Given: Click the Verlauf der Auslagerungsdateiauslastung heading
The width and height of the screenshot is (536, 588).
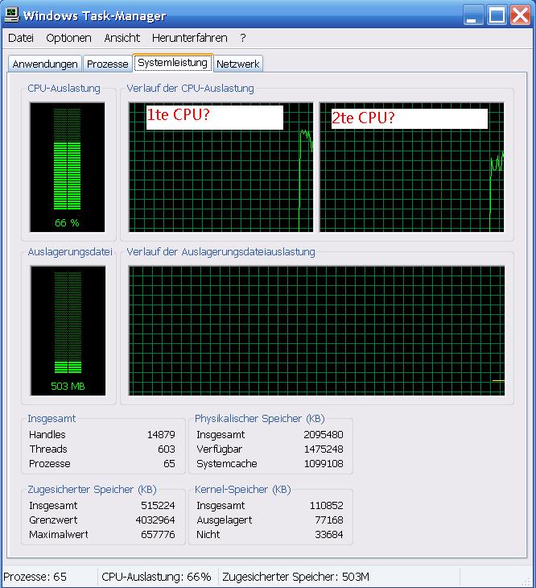Looking at the screenshot, I should point(221,252).
